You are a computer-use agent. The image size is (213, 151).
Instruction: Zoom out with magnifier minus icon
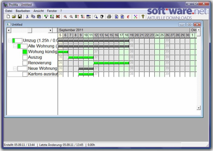click(x=71, y=17)
